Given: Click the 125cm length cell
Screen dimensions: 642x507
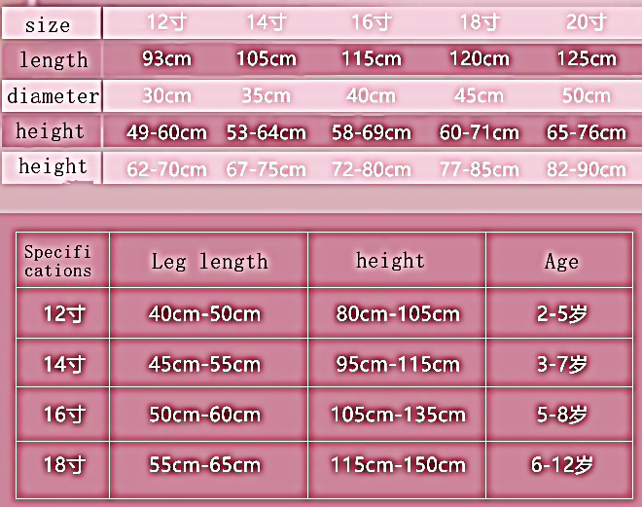Looking at the screenshot, I should pos(587,59).
